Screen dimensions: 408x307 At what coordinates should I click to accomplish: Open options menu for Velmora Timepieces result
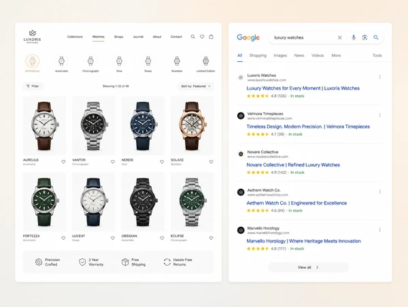[x=379, y=115]
